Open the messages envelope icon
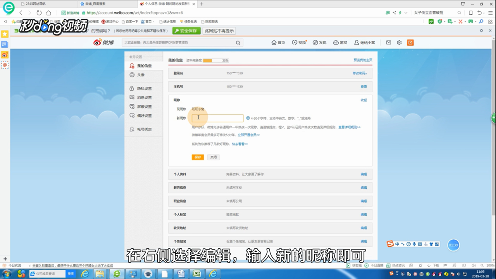This screenshot has height=279, width=496. (389, 43)
